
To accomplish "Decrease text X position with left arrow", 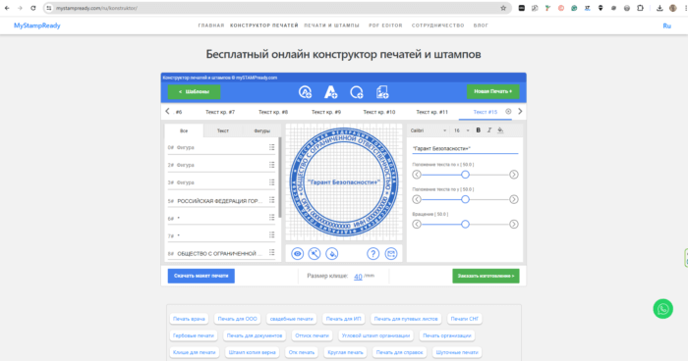I will 417,175.
